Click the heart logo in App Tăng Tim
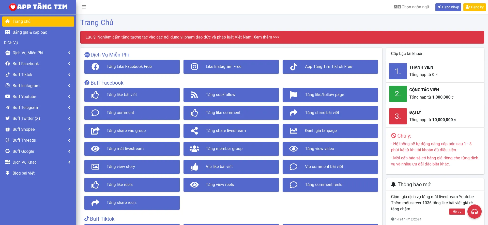This screenshot has width=488, height=225. (x=13, y=7)
